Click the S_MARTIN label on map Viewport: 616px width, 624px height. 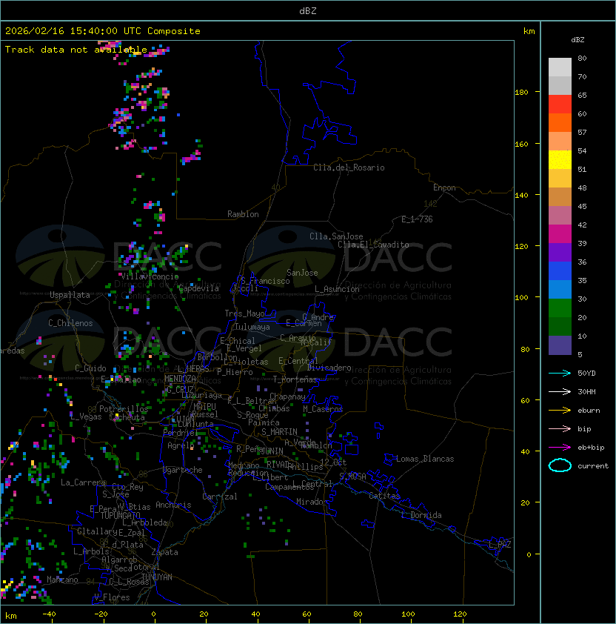coord(279,432)
